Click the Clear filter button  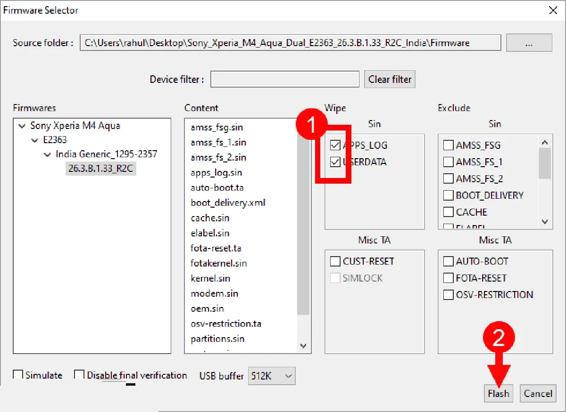[x=390, y=79]
